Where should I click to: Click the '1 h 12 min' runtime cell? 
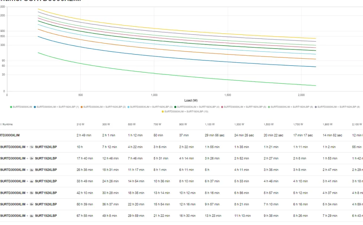click(135, 135)
